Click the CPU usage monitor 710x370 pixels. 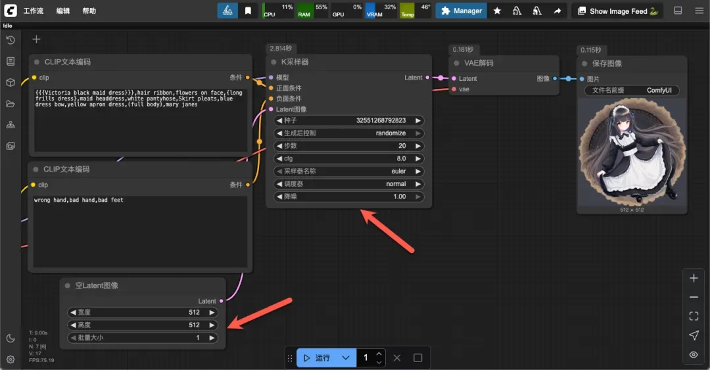click(277, 11)
